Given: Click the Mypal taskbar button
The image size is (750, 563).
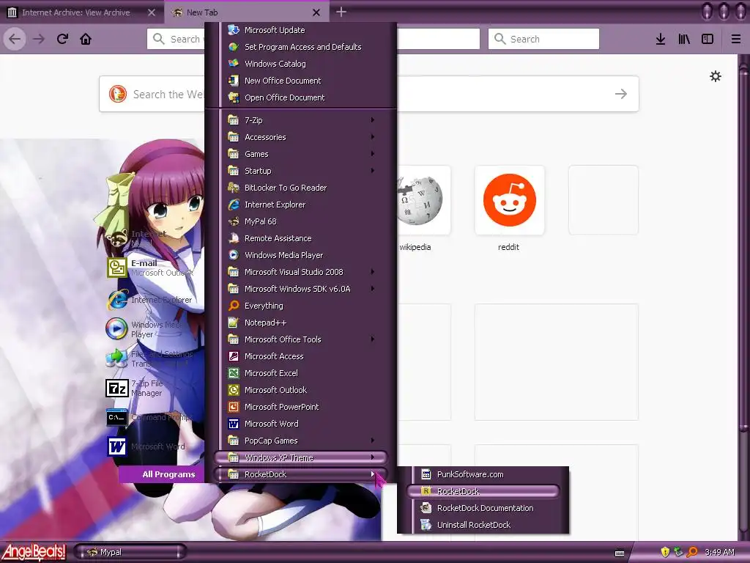Looking at the screenshot, I should click(x=130, y=552).
